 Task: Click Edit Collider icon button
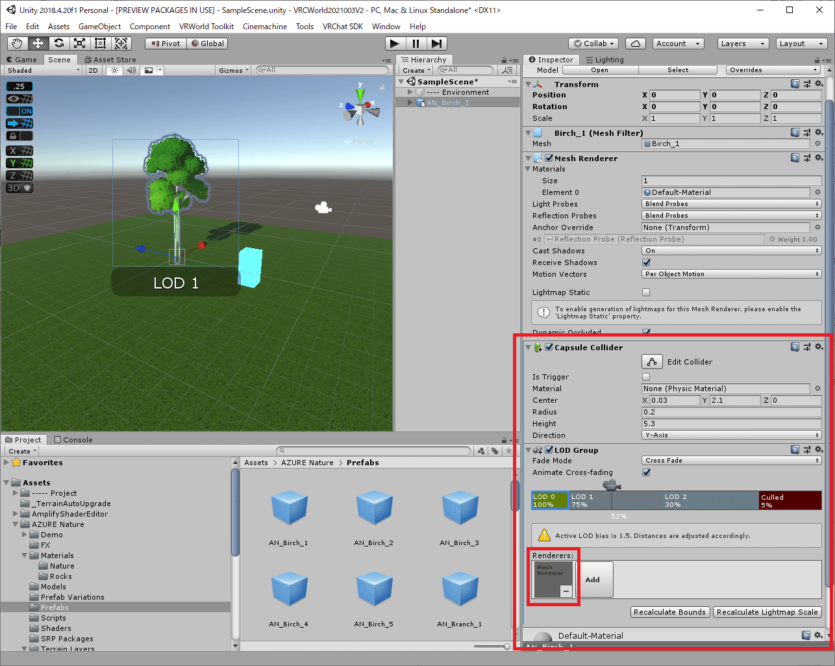(x=652, y=362)
